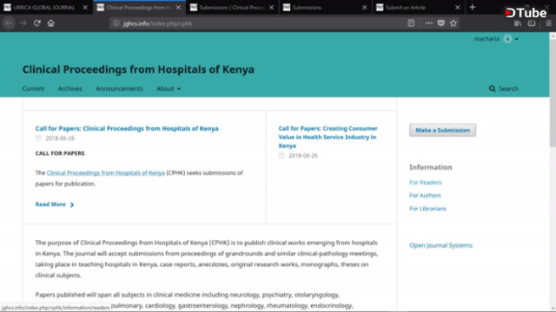
Task: Bookmark this page with the star icon
Action: tap(453, 23)
